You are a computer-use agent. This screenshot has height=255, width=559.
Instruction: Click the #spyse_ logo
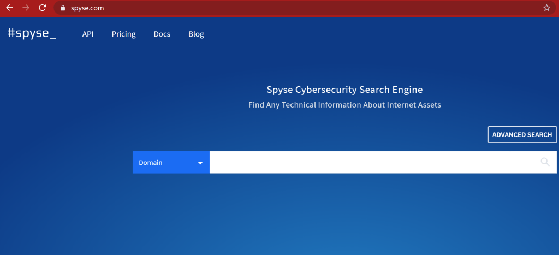[x=32, y=34]
